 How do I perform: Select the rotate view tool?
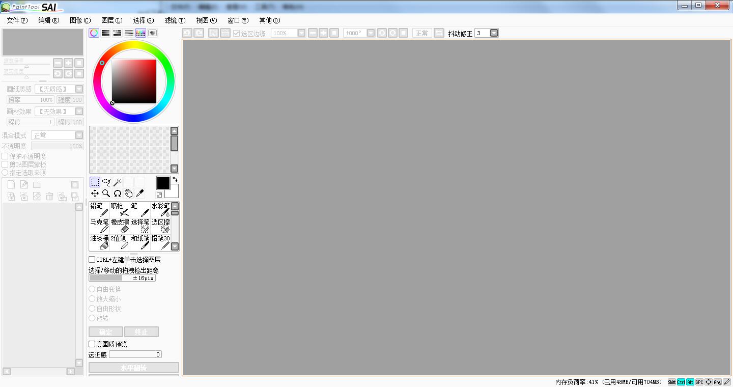coord(118,193)
